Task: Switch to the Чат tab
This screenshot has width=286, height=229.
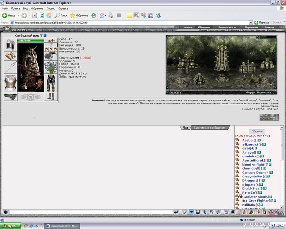Action: tap(185, 128)
